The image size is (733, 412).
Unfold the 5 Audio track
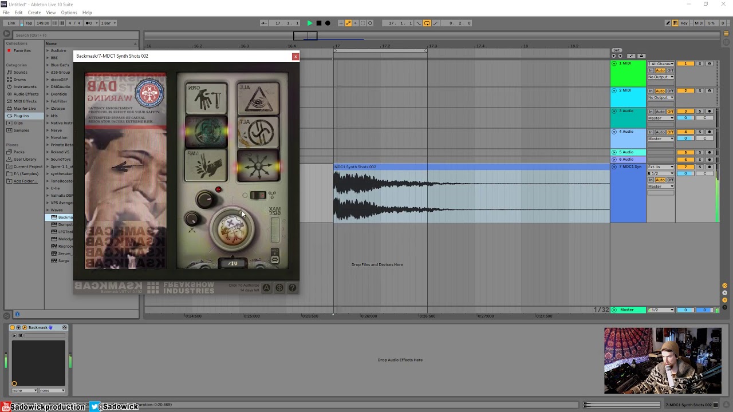click(x=614, y=152)
